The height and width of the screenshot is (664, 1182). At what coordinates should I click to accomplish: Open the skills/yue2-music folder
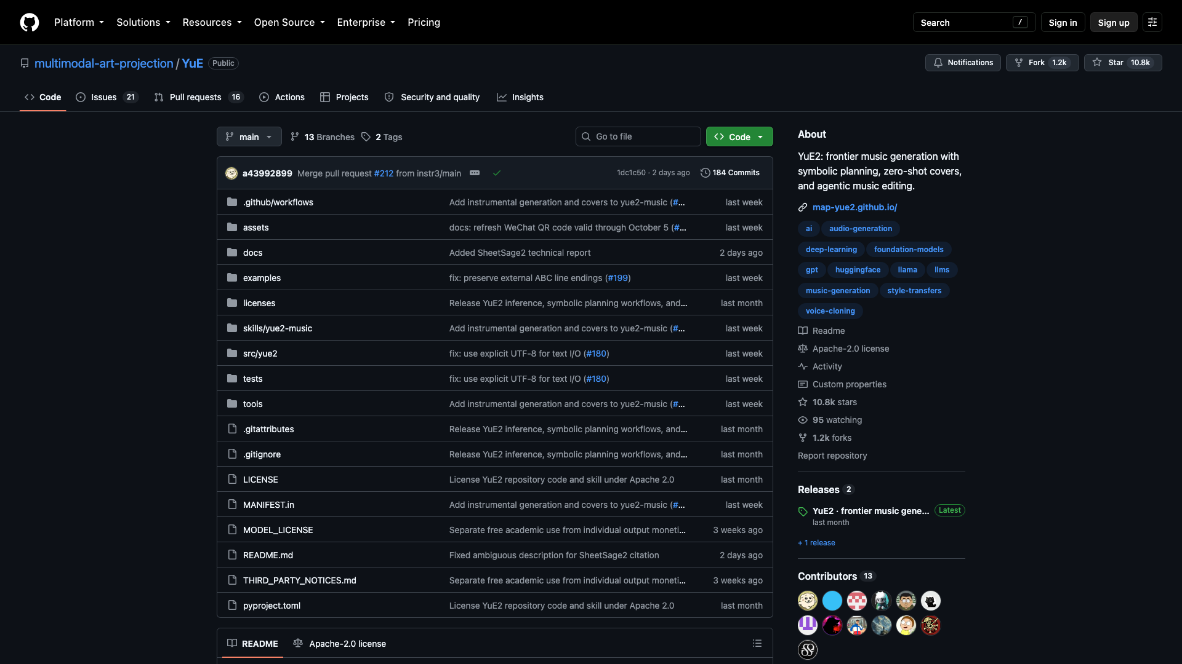click(x=278, y=328)
